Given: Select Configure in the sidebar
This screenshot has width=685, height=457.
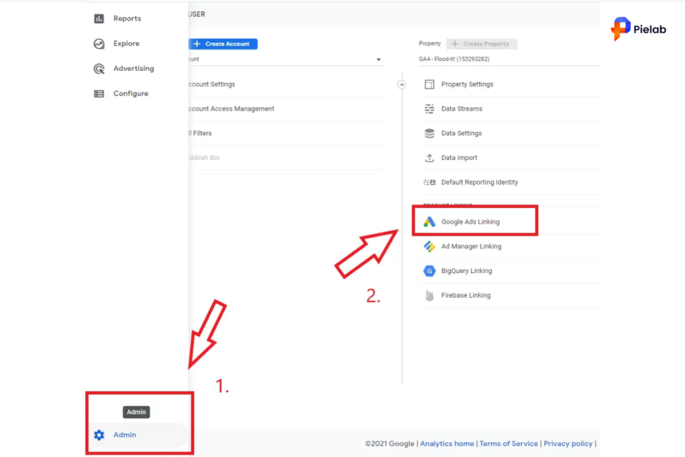Looking at the screenshot, I should pos(130,94).
